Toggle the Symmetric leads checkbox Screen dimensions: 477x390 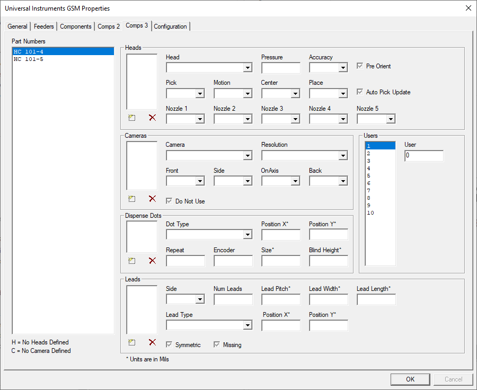coord(168,344)
